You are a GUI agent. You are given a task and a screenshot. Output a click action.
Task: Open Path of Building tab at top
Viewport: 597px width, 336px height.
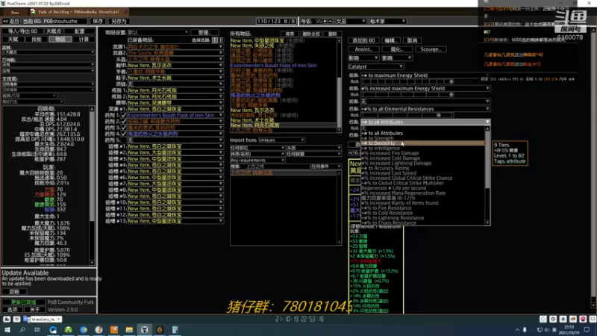pos(79,12)
